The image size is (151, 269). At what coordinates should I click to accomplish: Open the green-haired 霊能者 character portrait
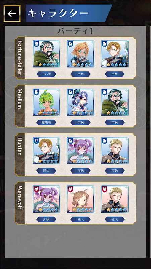pos(46,102)
